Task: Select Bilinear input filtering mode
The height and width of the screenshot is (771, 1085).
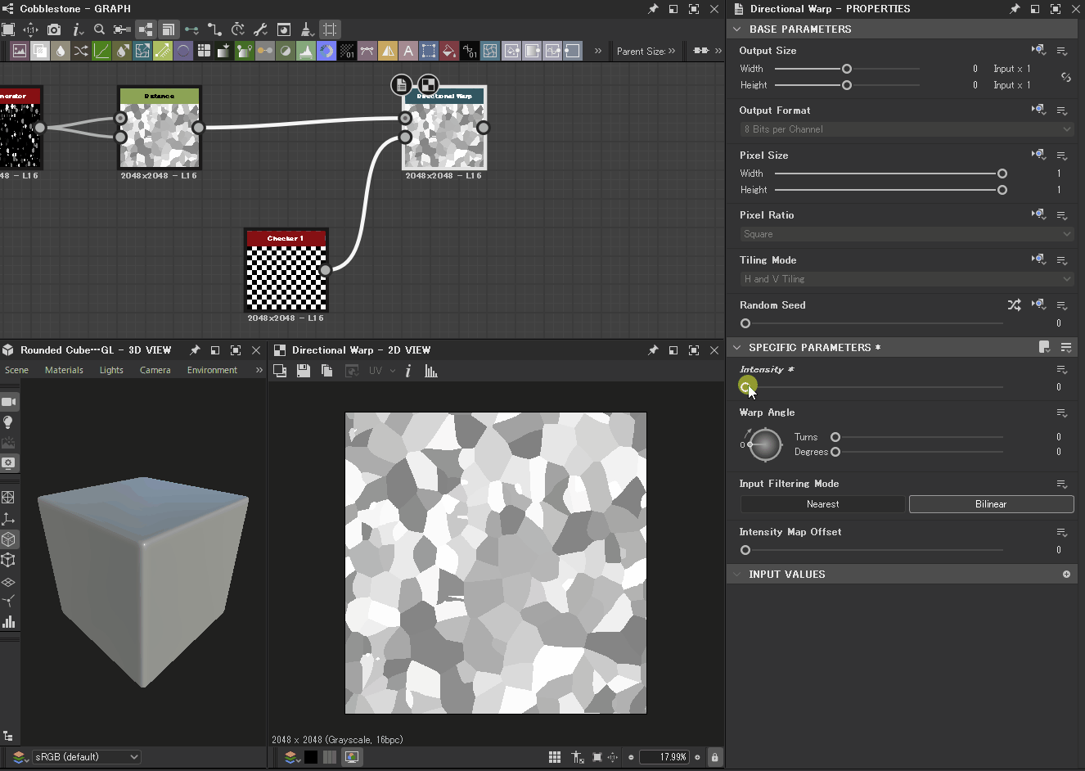Action: (x=990, y=504)
